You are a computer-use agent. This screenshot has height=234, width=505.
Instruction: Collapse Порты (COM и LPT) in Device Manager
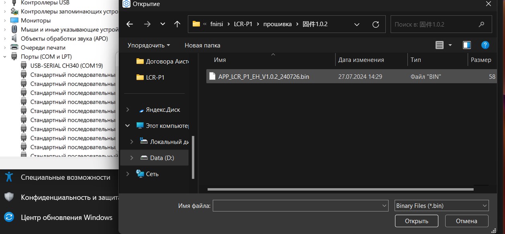tap(4, 57)
